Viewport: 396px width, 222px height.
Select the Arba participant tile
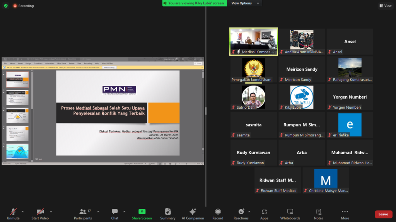[302, 153]
